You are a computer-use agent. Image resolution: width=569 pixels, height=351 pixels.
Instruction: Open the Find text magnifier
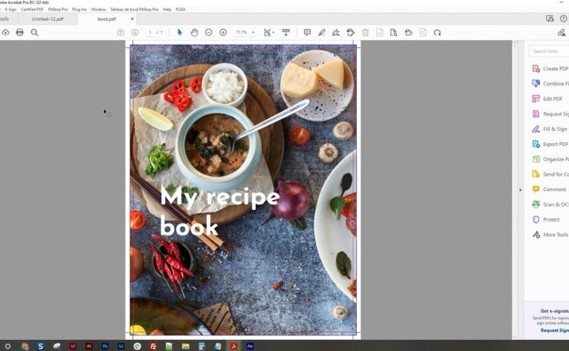click(34, 33)
